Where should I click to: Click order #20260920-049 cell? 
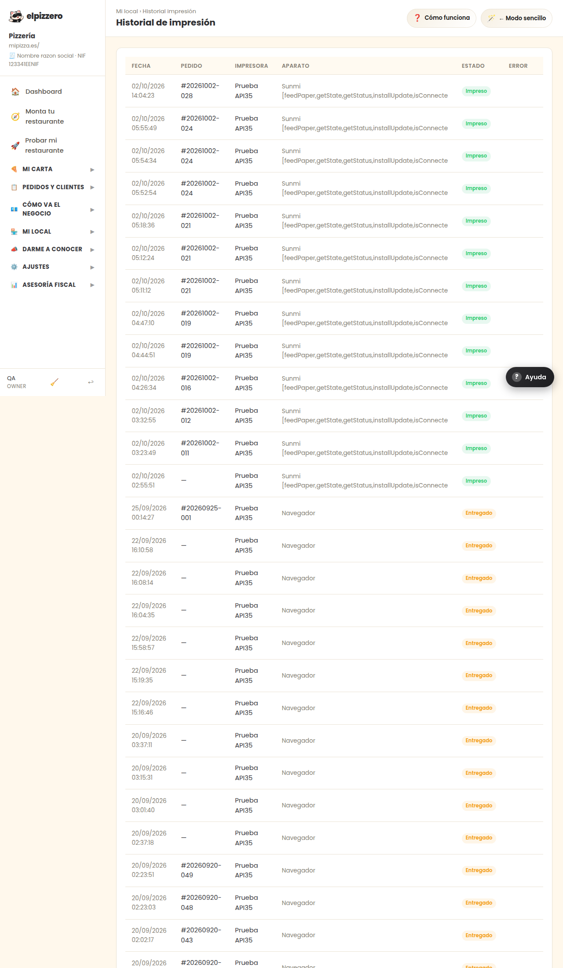click(x=201, y=870)
